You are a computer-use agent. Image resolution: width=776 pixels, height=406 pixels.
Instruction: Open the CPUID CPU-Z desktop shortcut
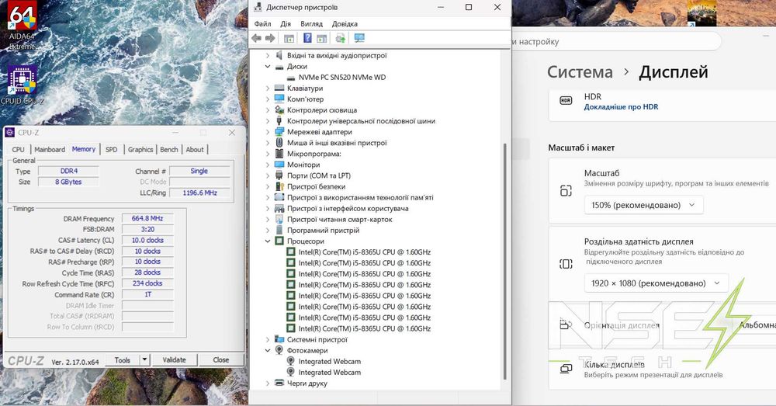[x=23, y=85]
